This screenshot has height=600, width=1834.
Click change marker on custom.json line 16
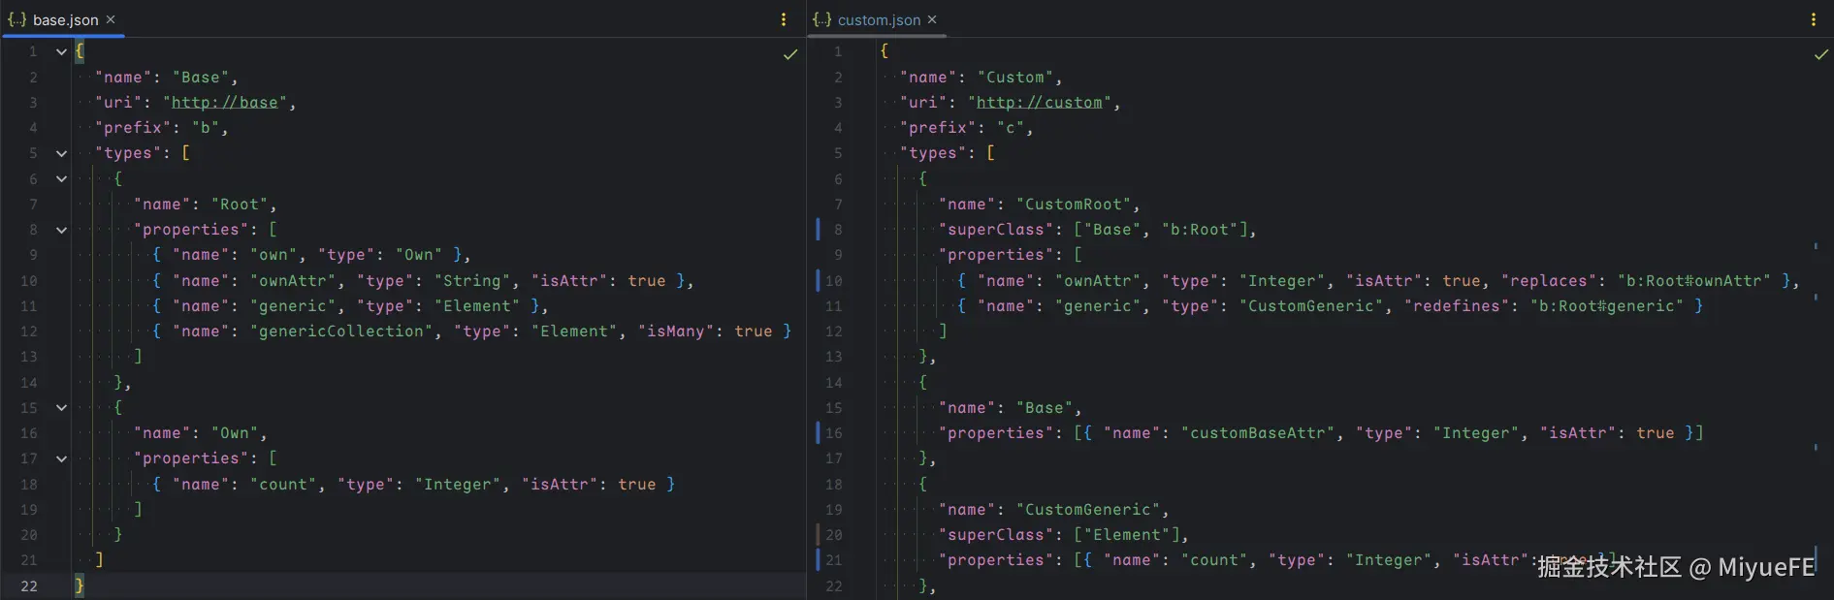[818, 433]
